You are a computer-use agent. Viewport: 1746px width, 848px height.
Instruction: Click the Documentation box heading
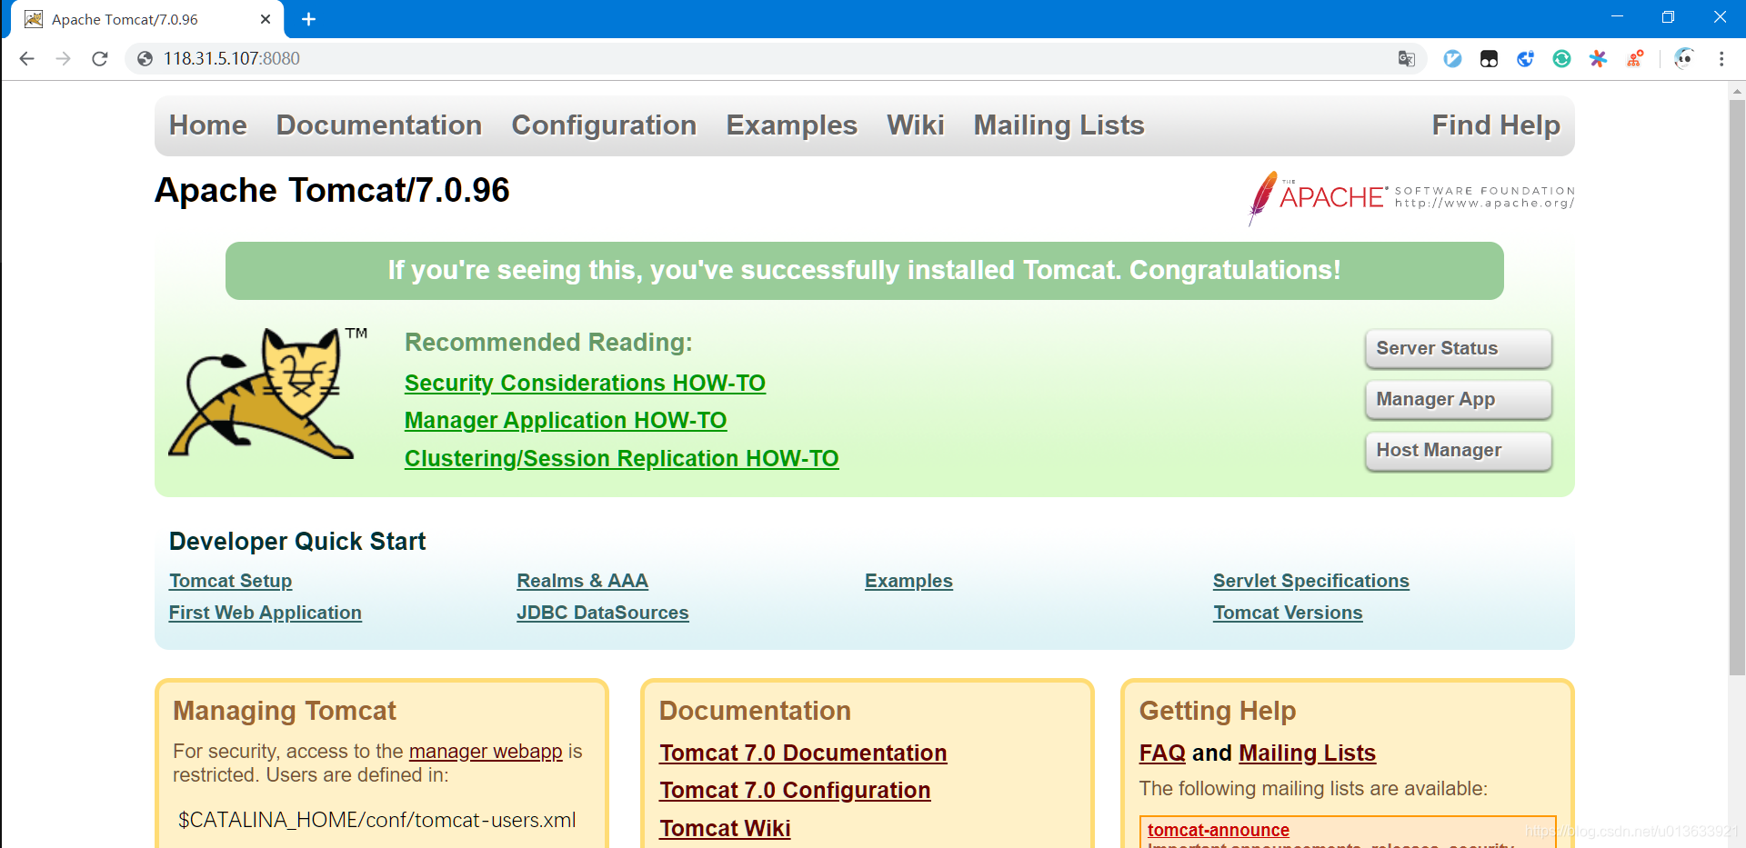(755, 711)
